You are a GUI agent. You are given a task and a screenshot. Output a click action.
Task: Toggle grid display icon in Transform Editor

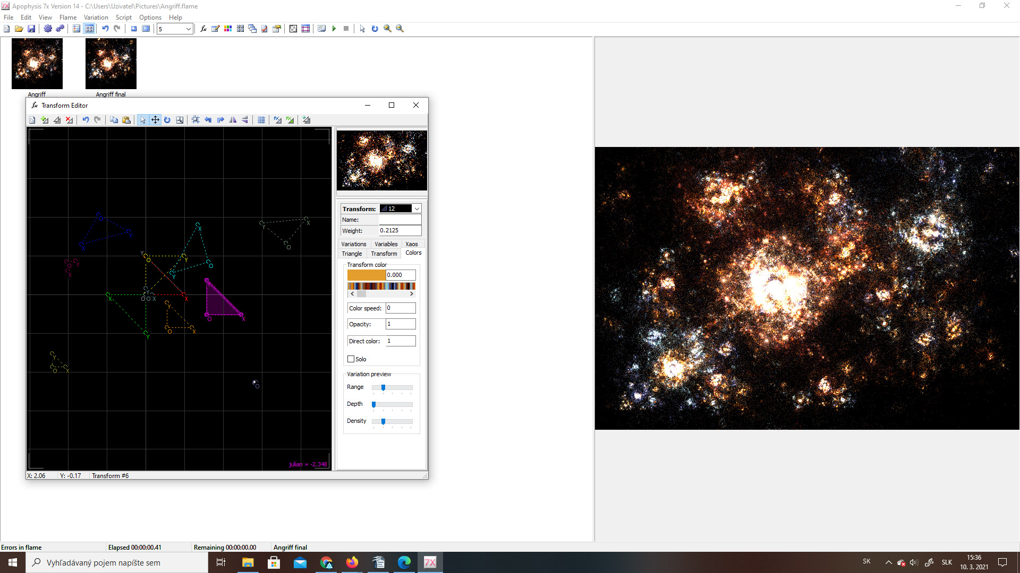click(261, 120)
